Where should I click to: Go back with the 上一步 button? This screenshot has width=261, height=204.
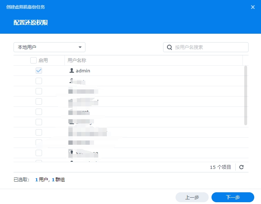tap(192, 197)
